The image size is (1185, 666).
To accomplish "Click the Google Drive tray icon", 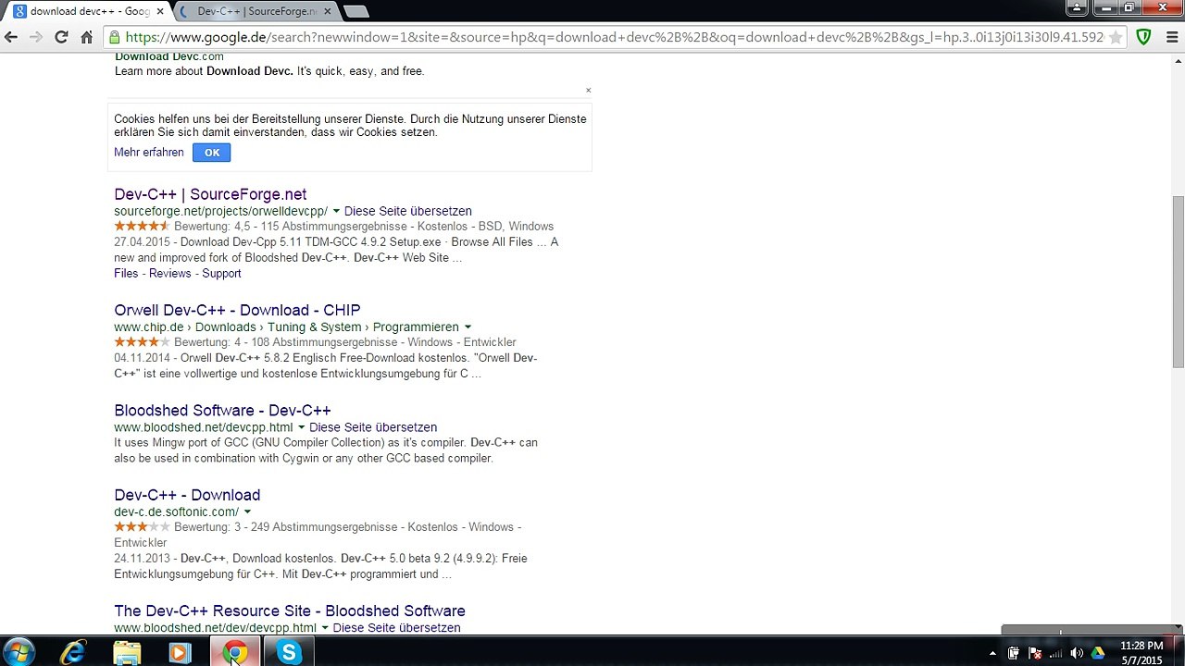I will 1098,653.
